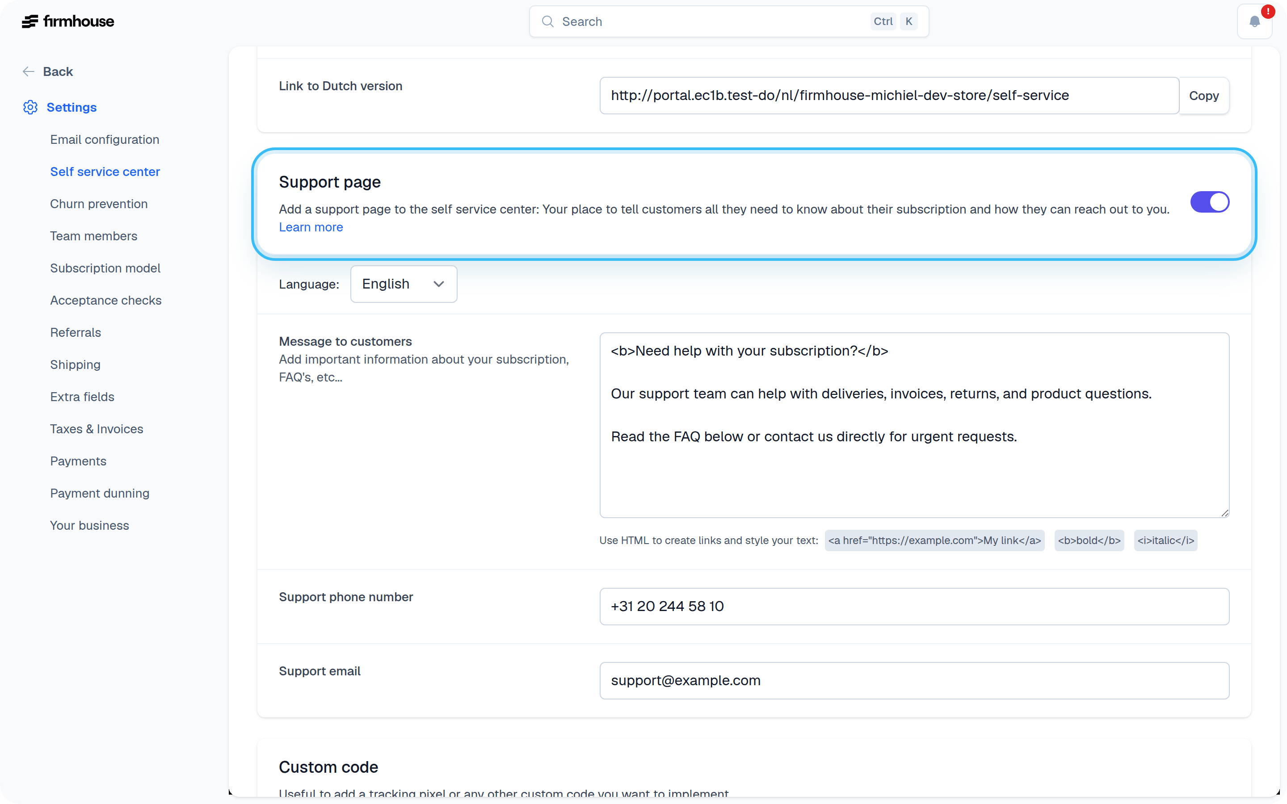Open notifications bell icon
Image resolution: width=1287 pixels, height=804 pixels.
1254,21
